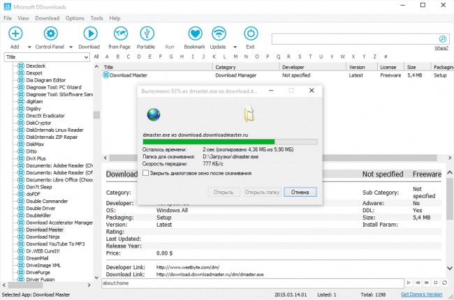The image size is (454, 300).
Task: Sort by the Category column header
Action: (x=246, y=67)
